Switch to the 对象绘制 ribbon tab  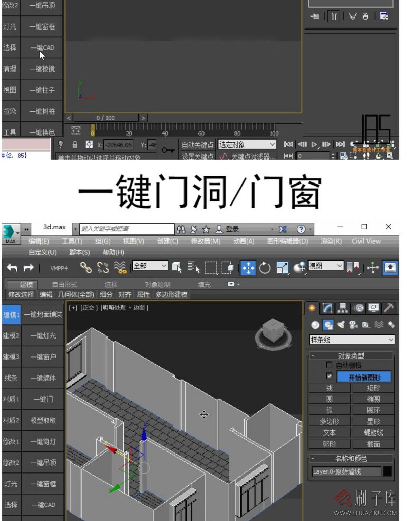pos(157,284)
